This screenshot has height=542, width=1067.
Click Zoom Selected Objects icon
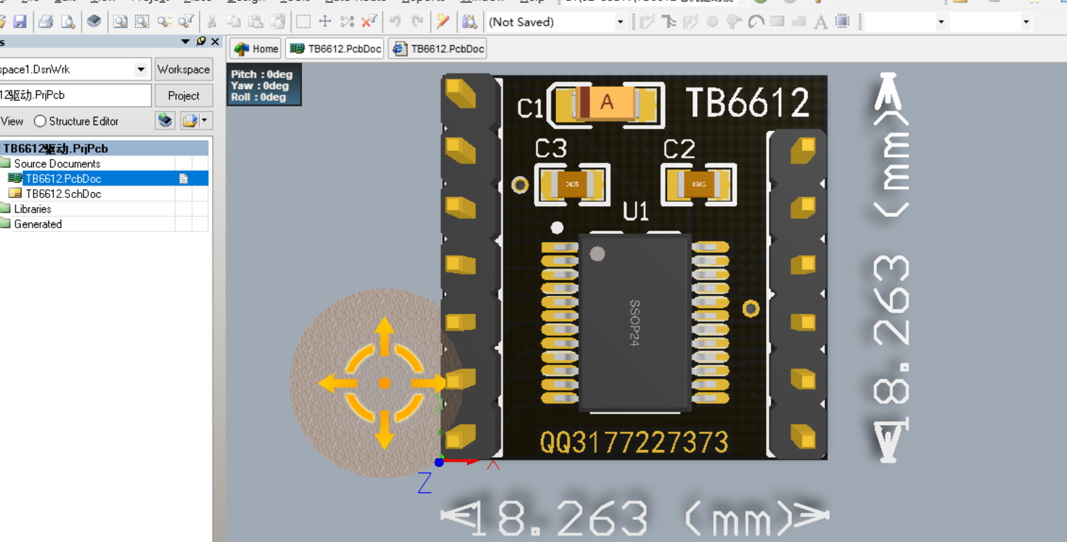click(165, 22)
